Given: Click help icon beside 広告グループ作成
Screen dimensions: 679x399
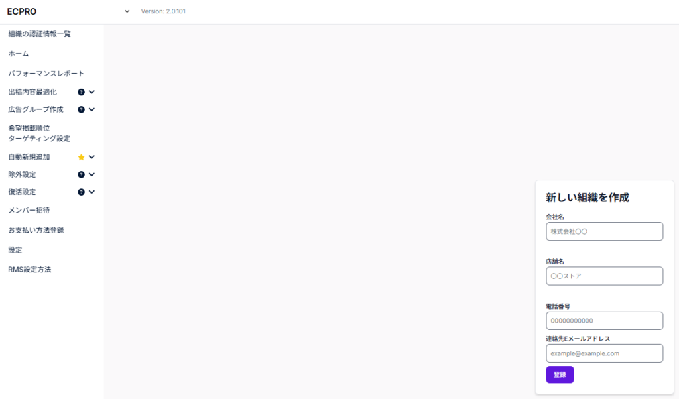Looking at the screenshot, I should (x=81, y=109).
